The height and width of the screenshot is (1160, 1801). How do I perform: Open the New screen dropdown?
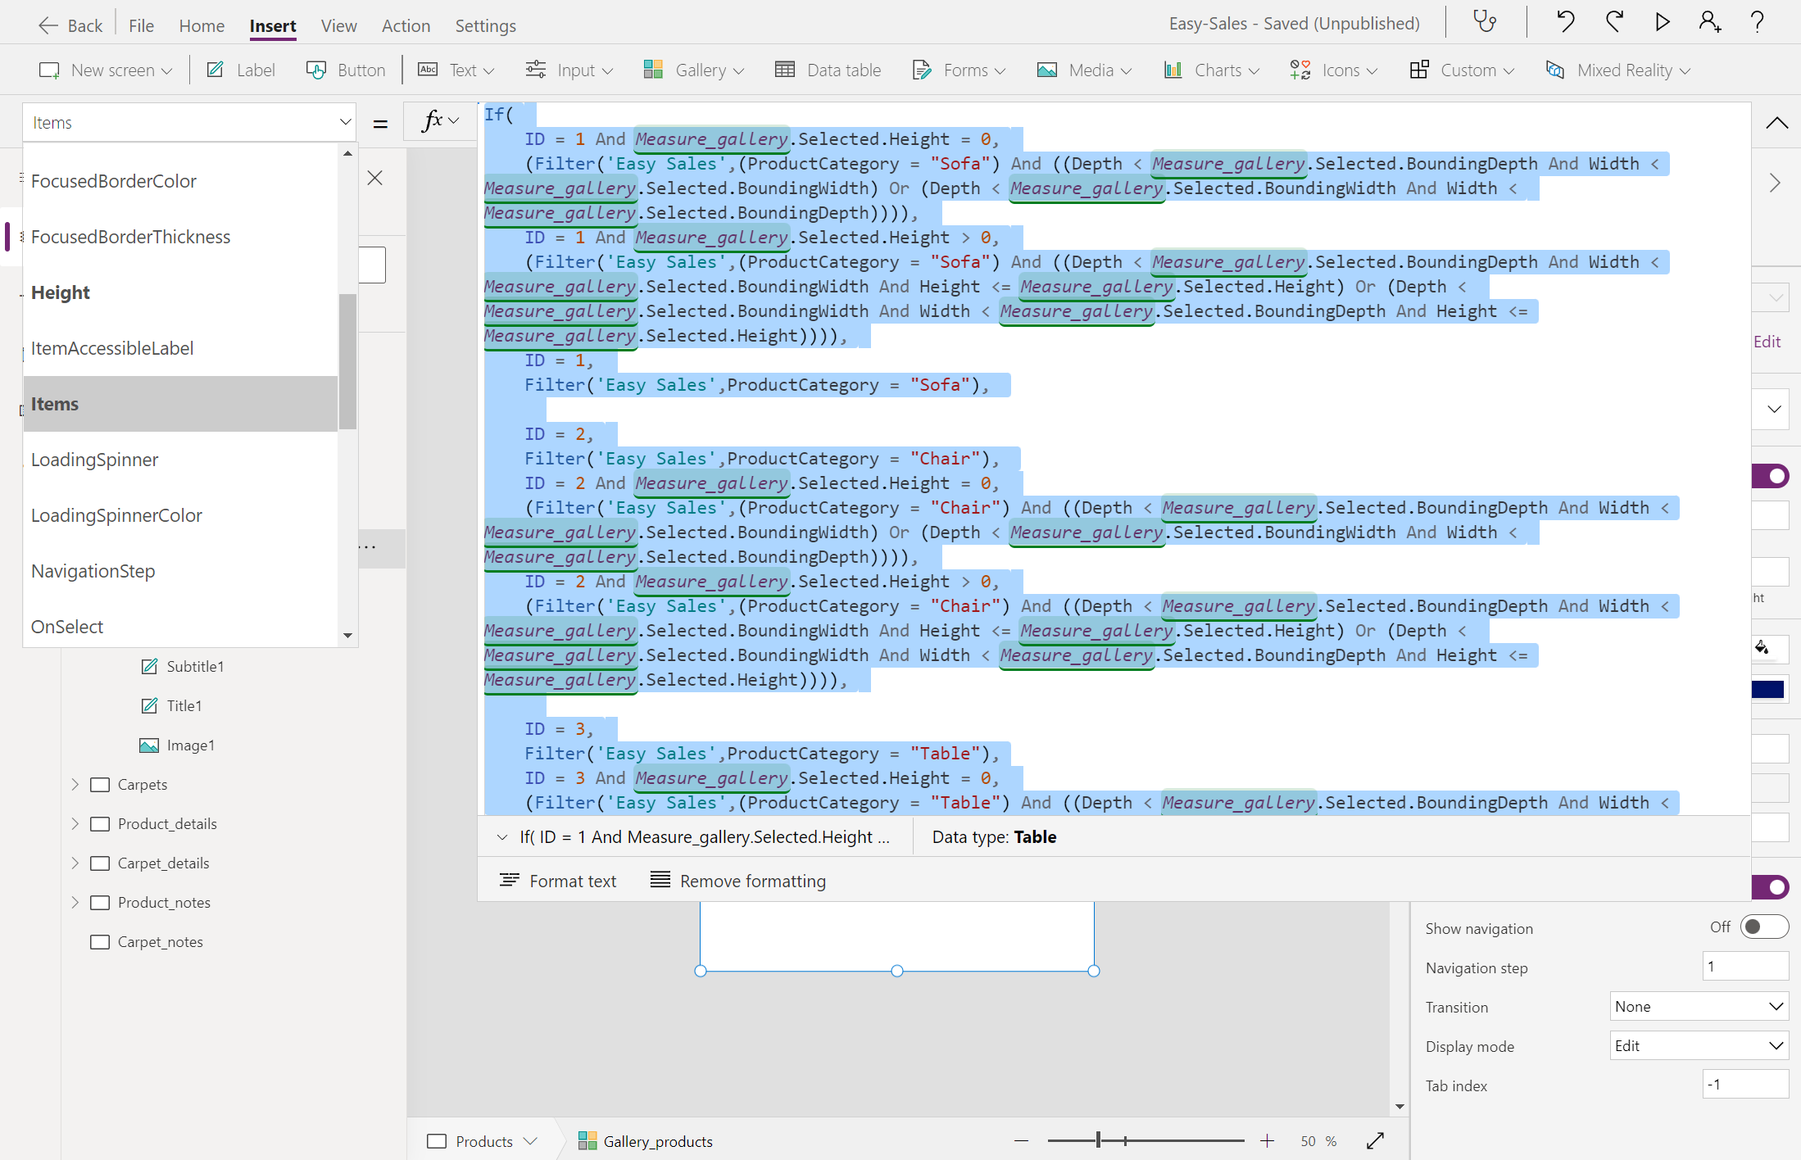pyautogui.click(x=106, y=70)
